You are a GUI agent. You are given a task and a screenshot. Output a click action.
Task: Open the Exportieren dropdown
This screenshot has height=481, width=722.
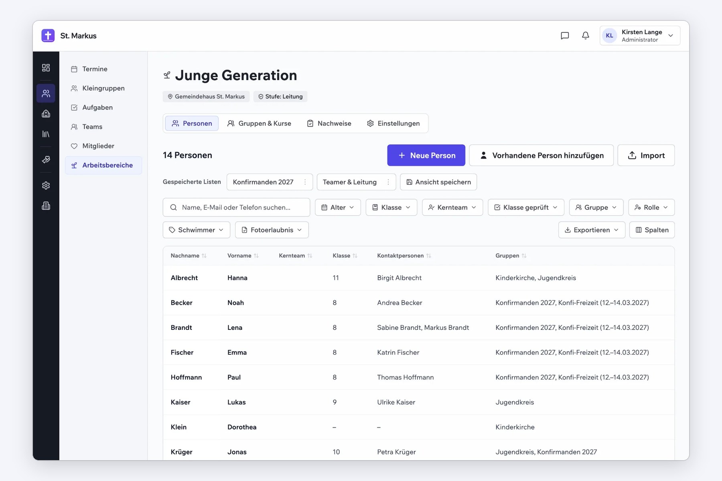pos(592,230)
